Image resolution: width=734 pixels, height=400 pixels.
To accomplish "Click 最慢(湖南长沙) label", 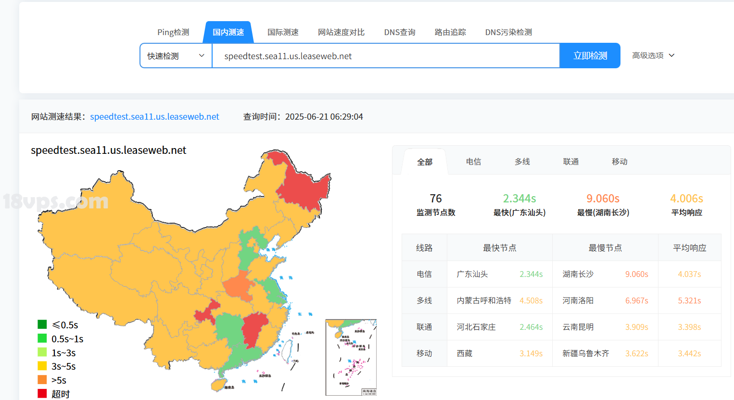I will click(603, 212).
